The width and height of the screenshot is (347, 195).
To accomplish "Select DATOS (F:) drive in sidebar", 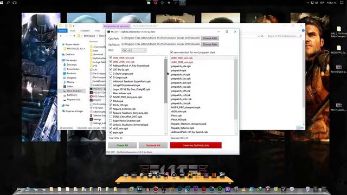I will 72,95.
